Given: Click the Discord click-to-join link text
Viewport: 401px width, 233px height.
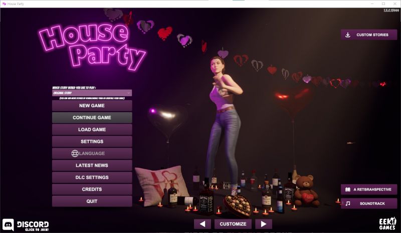Looking at the screenshot, I should click(x=33, y=224).
